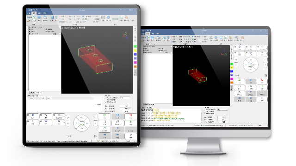Toggle the checkbox below the monitor's jog dial
The width and height of the screenshot is (296, 166).
(x=235, y=76)
